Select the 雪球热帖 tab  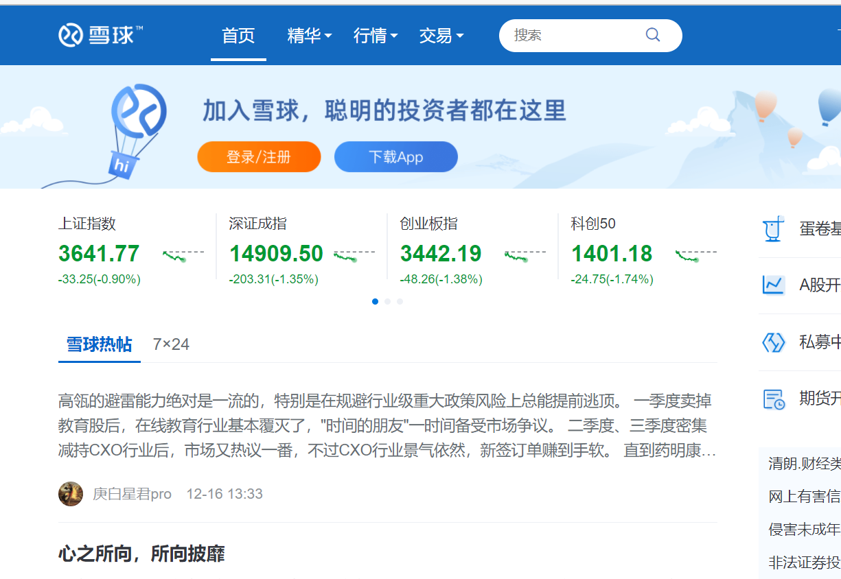click(99, 344)
